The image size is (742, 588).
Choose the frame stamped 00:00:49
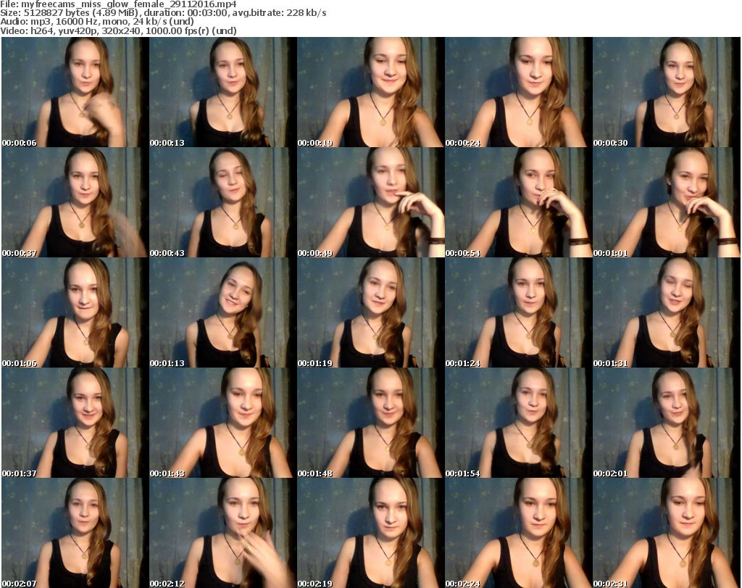(x=370, y=202)
